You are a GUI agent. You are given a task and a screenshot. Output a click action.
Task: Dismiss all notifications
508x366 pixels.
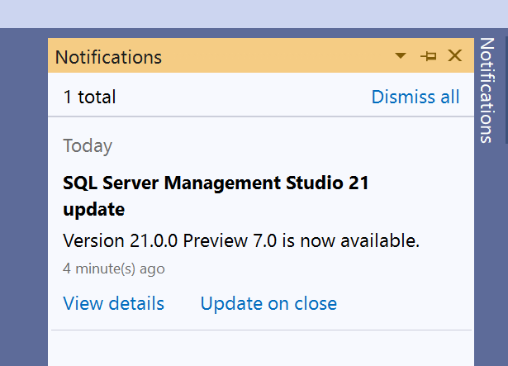tap(415, 97)
